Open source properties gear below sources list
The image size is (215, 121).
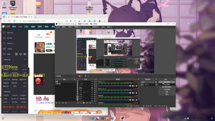tap(84, 103)
